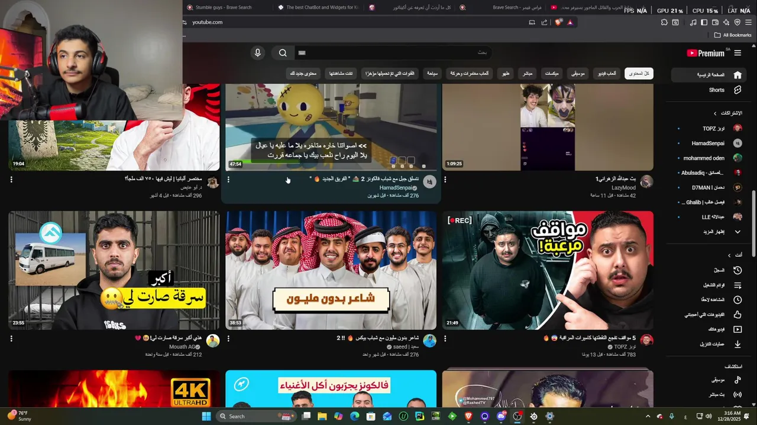Screen dimensions: 757x425
Task: Open Music under Explore section
Action: click(x=707, y=380)
